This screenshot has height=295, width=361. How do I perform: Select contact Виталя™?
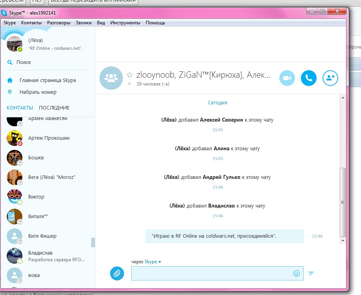48,217
